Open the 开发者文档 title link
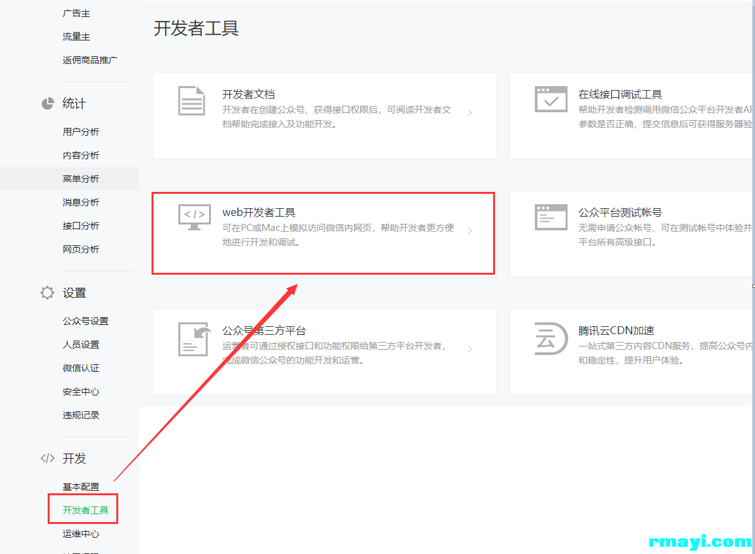Image resolution: width=755 pixels, height=554 pixels. tap(248, 94)
